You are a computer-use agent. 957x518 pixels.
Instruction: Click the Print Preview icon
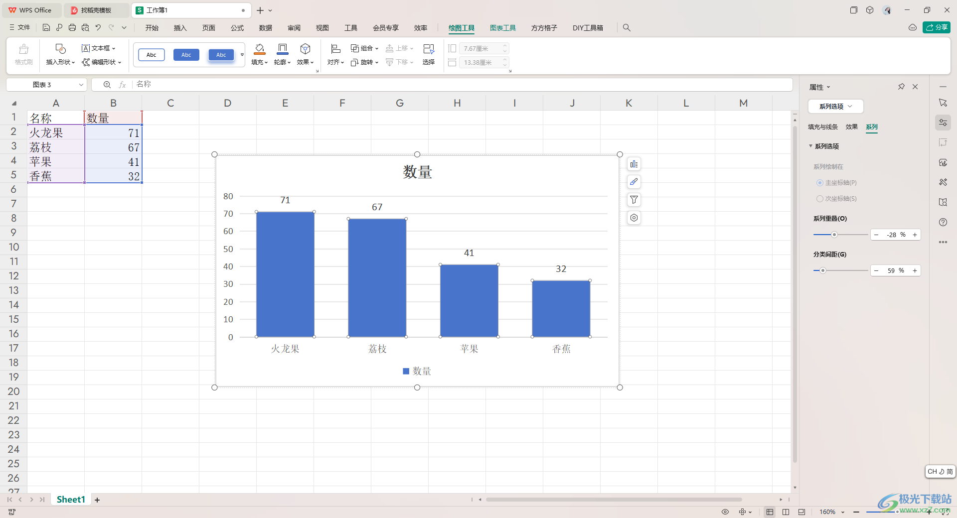[x=85, y=28]
